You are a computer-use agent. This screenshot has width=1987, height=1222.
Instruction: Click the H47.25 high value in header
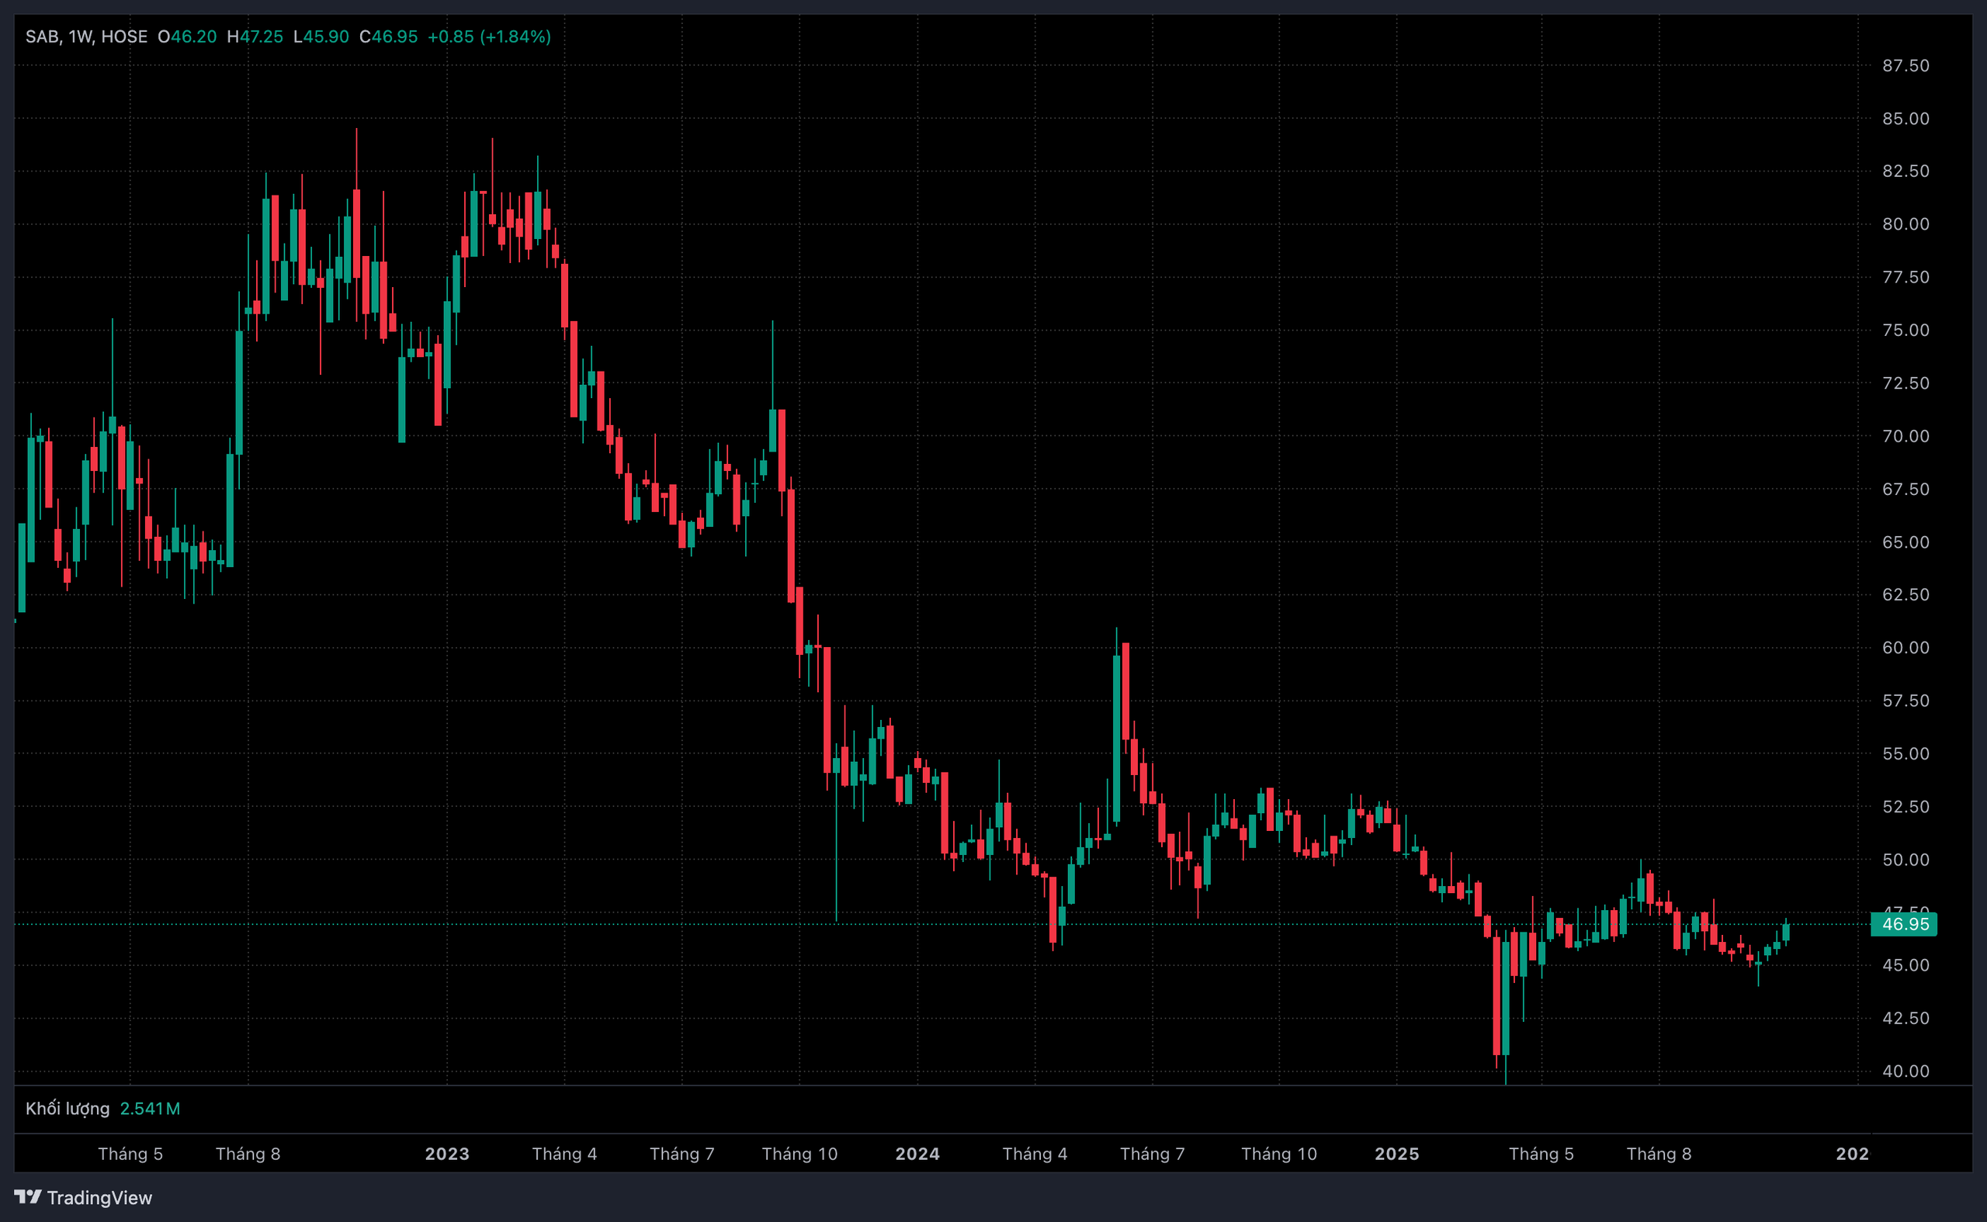[x=255, y=36]
